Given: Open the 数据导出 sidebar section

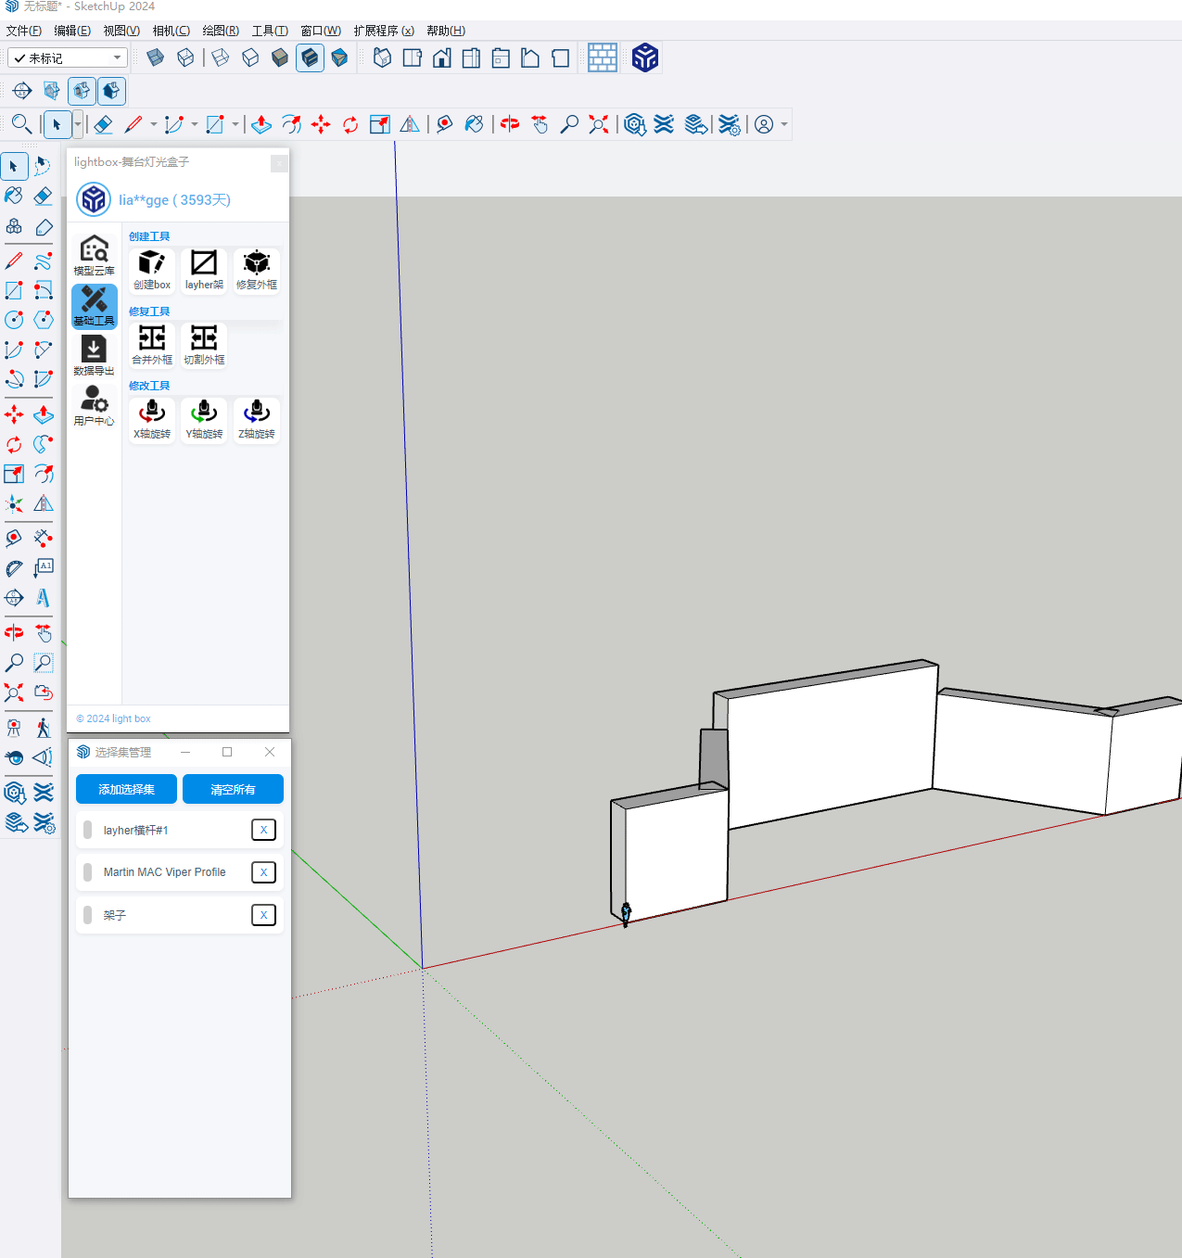Looking at the screenshot, I should [x=94, y=355].
